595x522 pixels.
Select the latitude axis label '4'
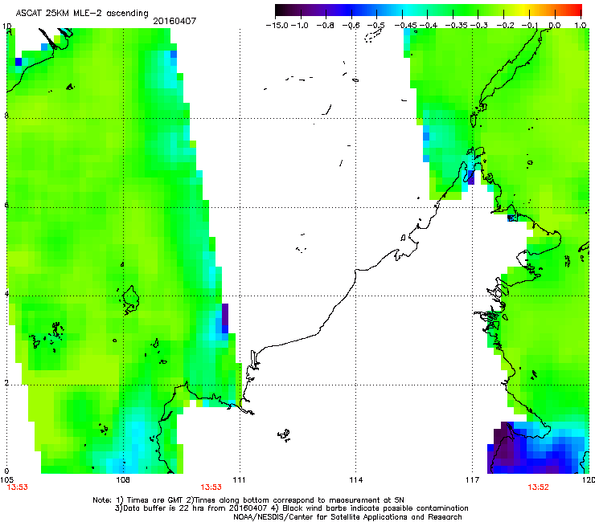coord(6,293)
